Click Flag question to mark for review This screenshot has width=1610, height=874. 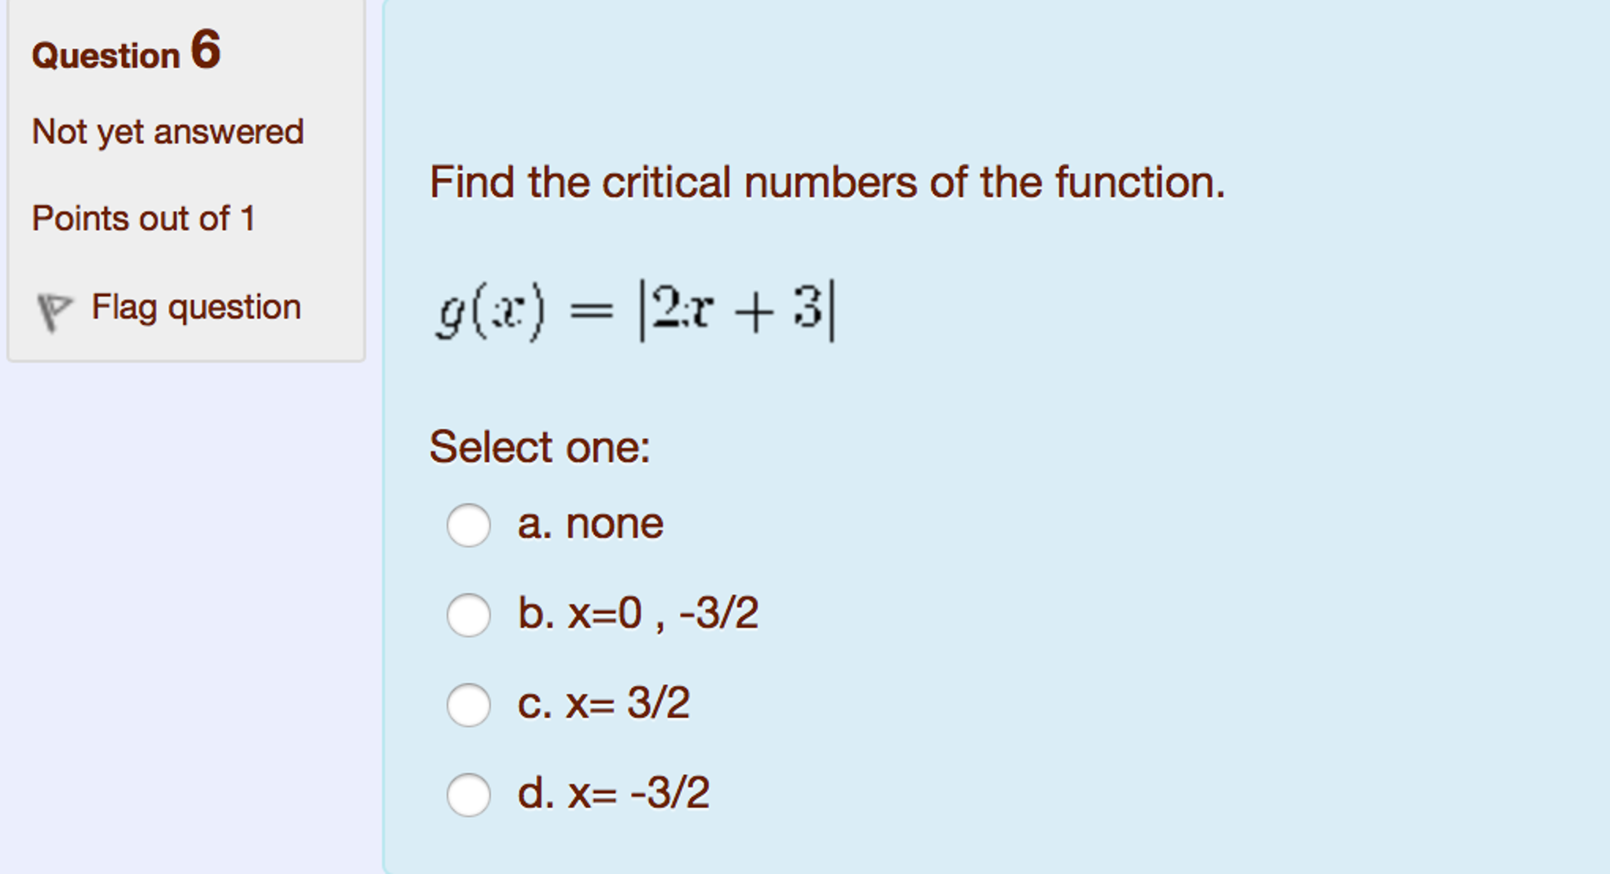click(194, 308)
